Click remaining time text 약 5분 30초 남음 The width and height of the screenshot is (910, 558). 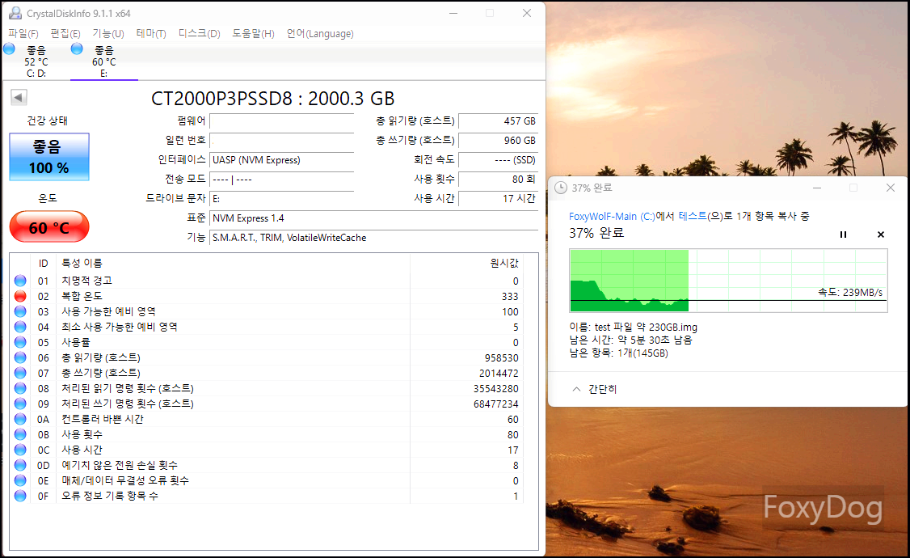[x=655, y=340]
